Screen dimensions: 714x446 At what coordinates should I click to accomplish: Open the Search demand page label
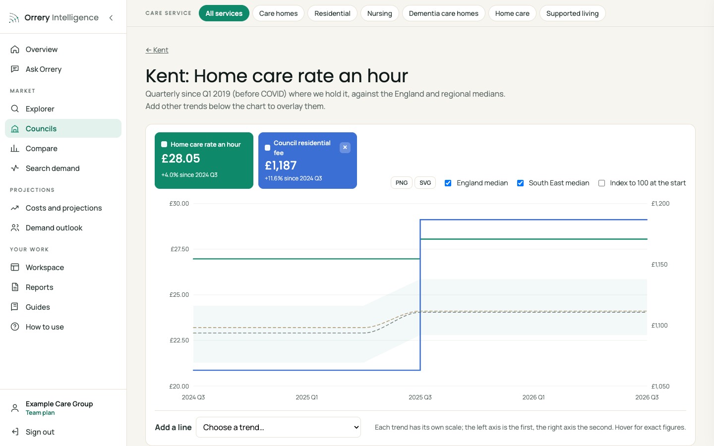[53, 168]
